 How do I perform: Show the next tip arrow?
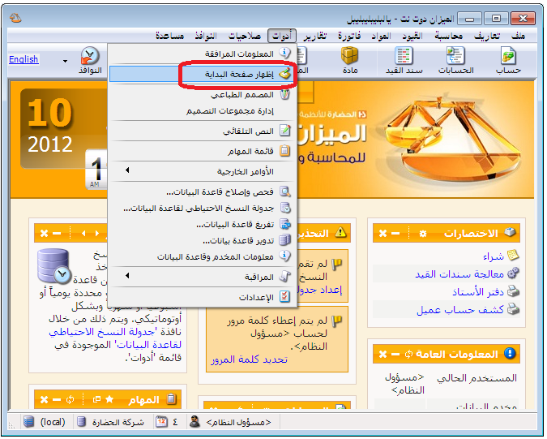[x=83, y=234]
